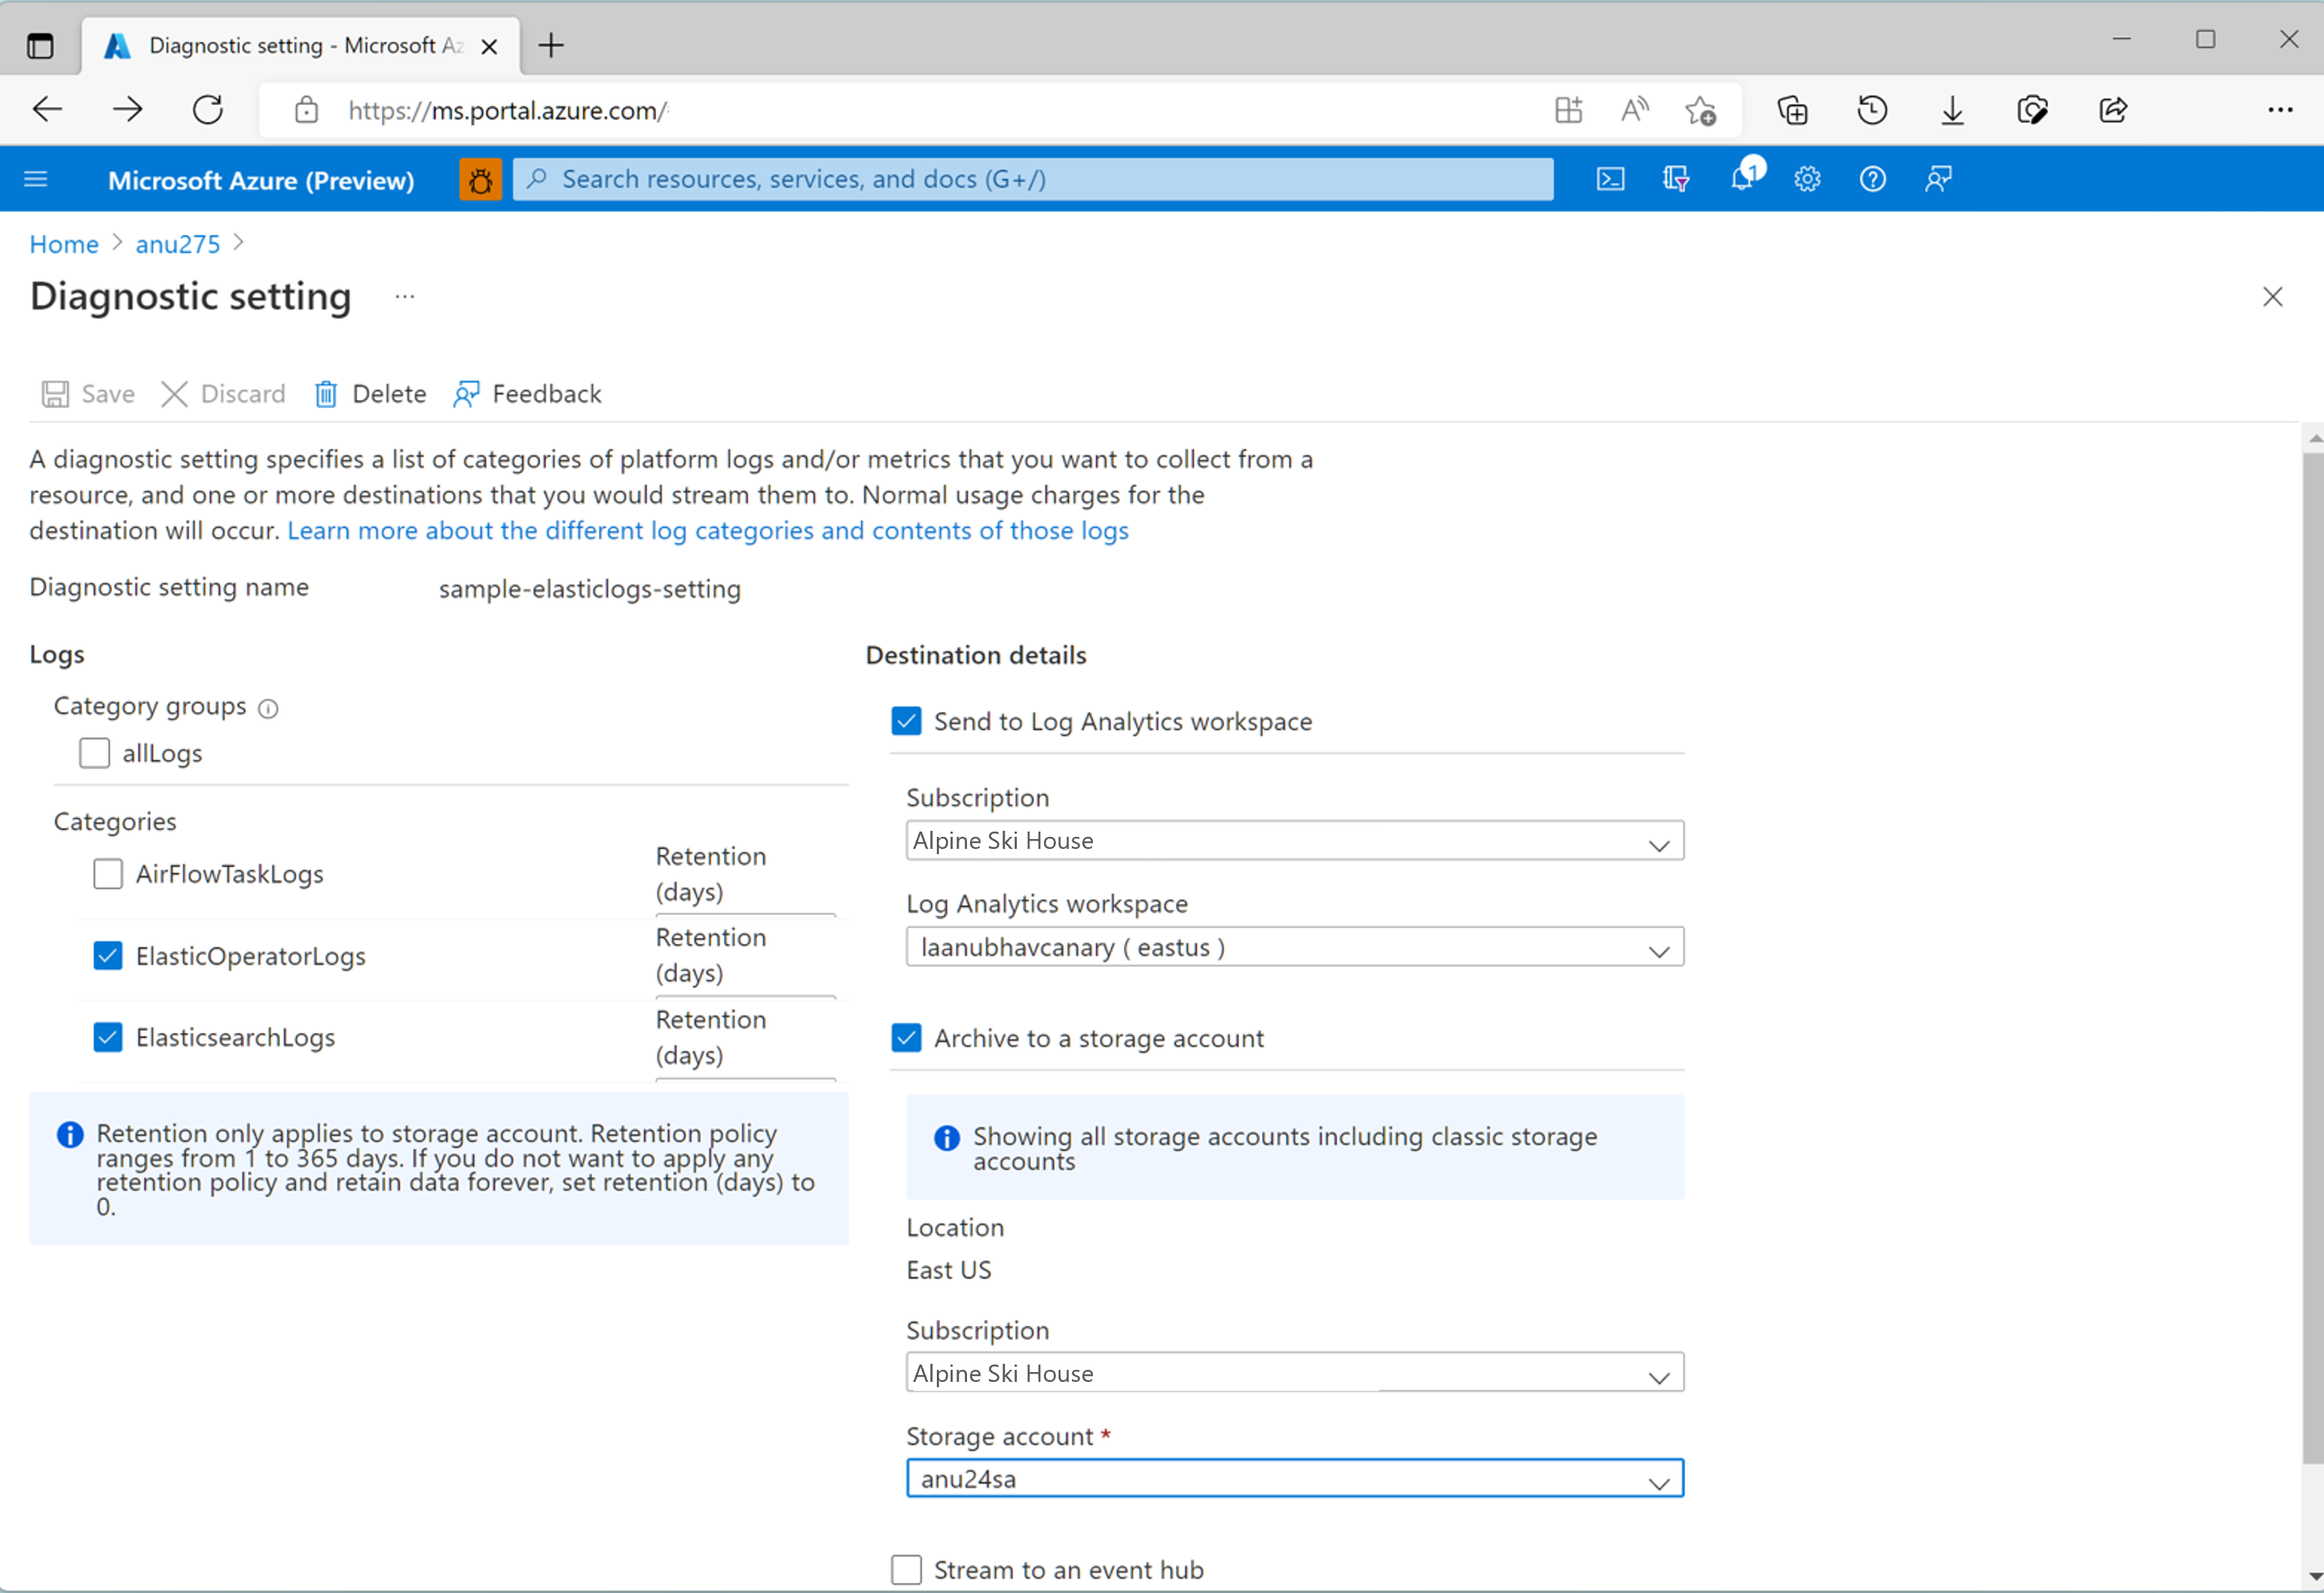
Task: Check the AirFlowTaskLogs category
Action: coord(107,874)
